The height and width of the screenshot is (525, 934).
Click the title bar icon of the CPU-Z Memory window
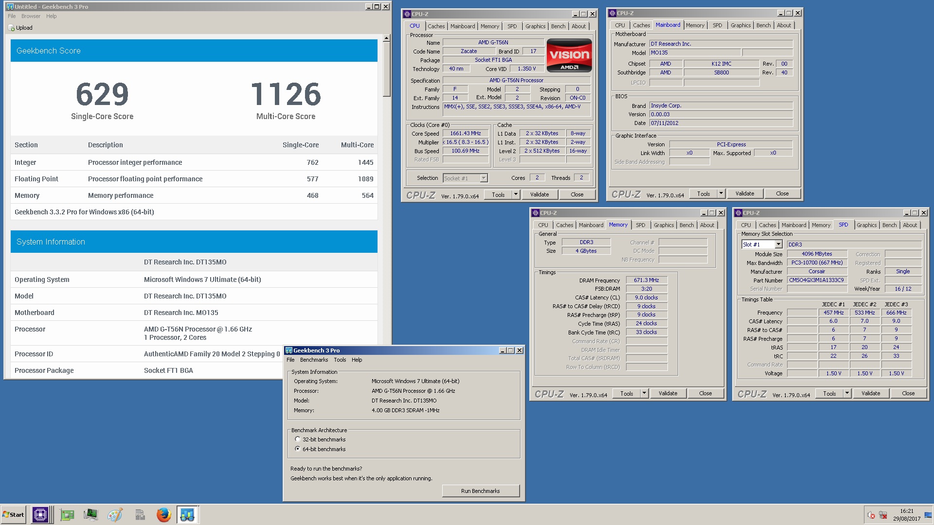coord(535,213)
